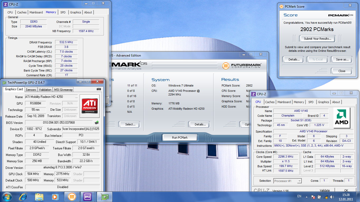Click Submit Your Results button
Screen dimensions: 360x202
317,38
